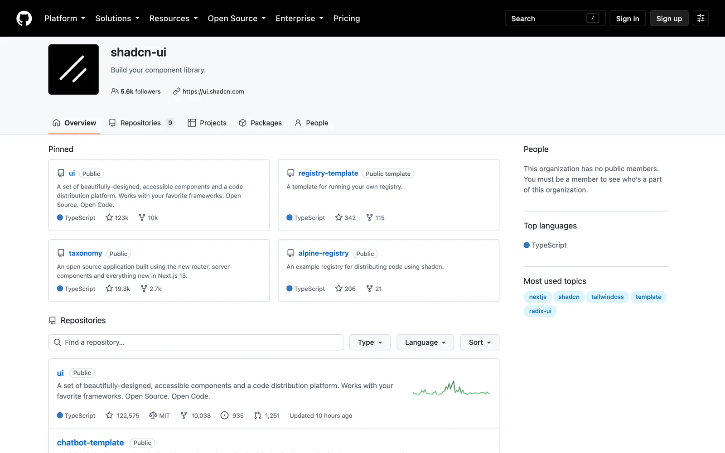
Task: Open the Sort dropdown
Action: (479, 342)
